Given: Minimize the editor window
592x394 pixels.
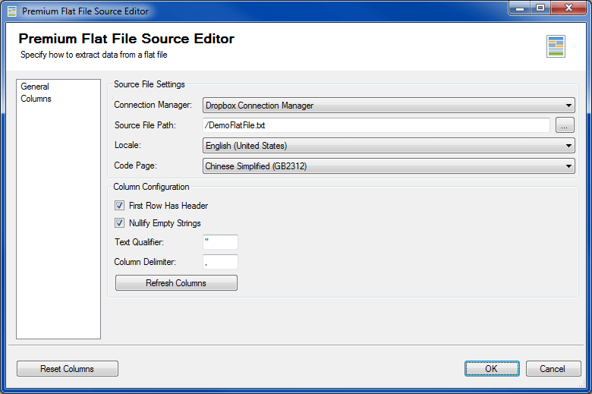Looking at the screenshot, I should click(520, 8).
